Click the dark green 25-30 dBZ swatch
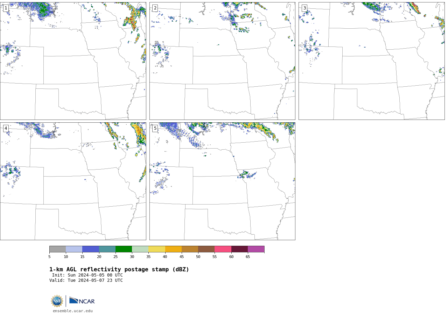The height and width of the screenshot is (315, 448). (124, 249)
